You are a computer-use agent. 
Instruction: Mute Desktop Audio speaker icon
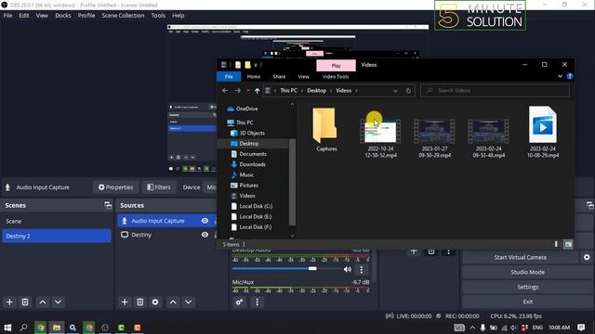pyautogui.click(x=347, y=269)
